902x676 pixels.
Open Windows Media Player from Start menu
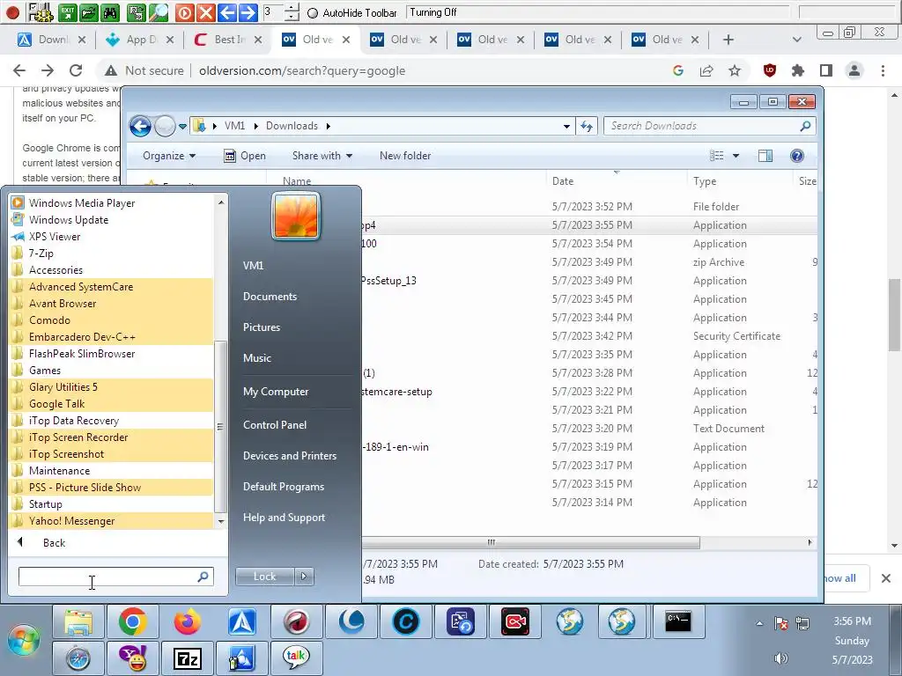tap(111, 203)
